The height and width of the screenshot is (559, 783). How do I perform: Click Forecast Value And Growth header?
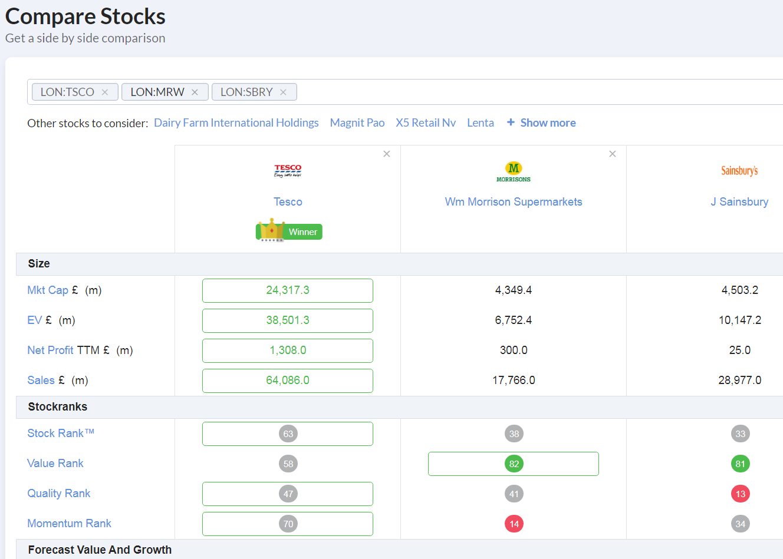click(399, 550)
